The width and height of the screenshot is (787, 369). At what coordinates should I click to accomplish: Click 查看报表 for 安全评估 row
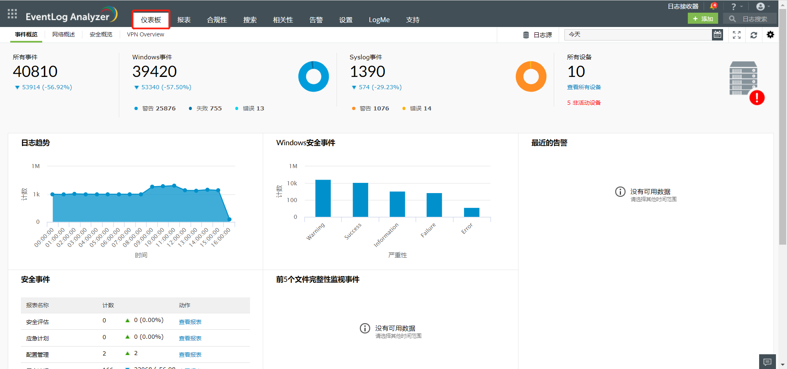190,322
